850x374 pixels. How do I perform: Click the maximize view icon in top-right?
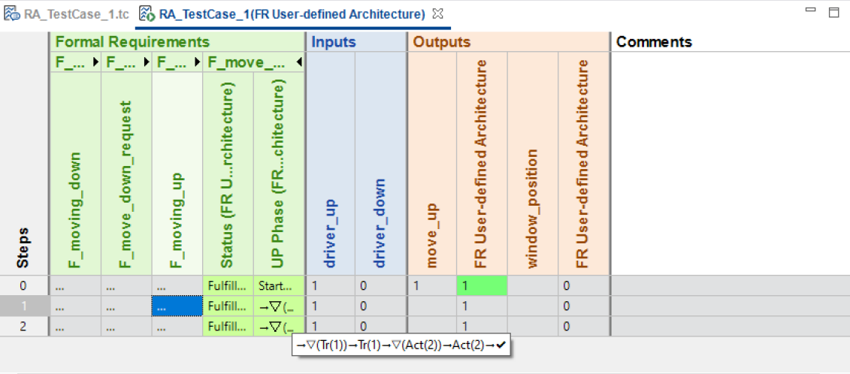pos(833,13)
